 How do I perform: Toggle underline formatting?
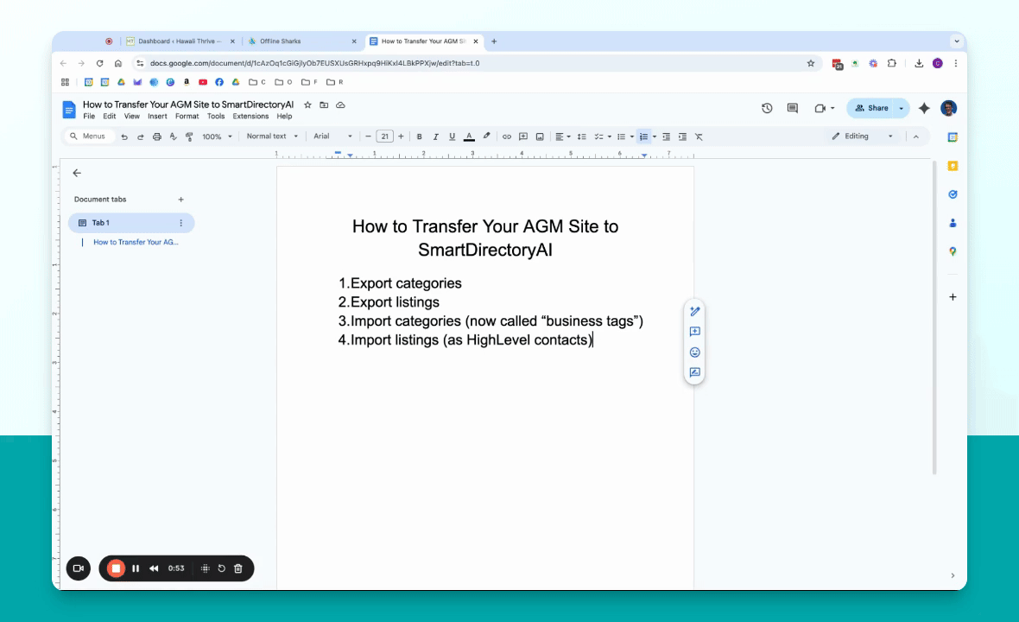(x=453, y=136)
